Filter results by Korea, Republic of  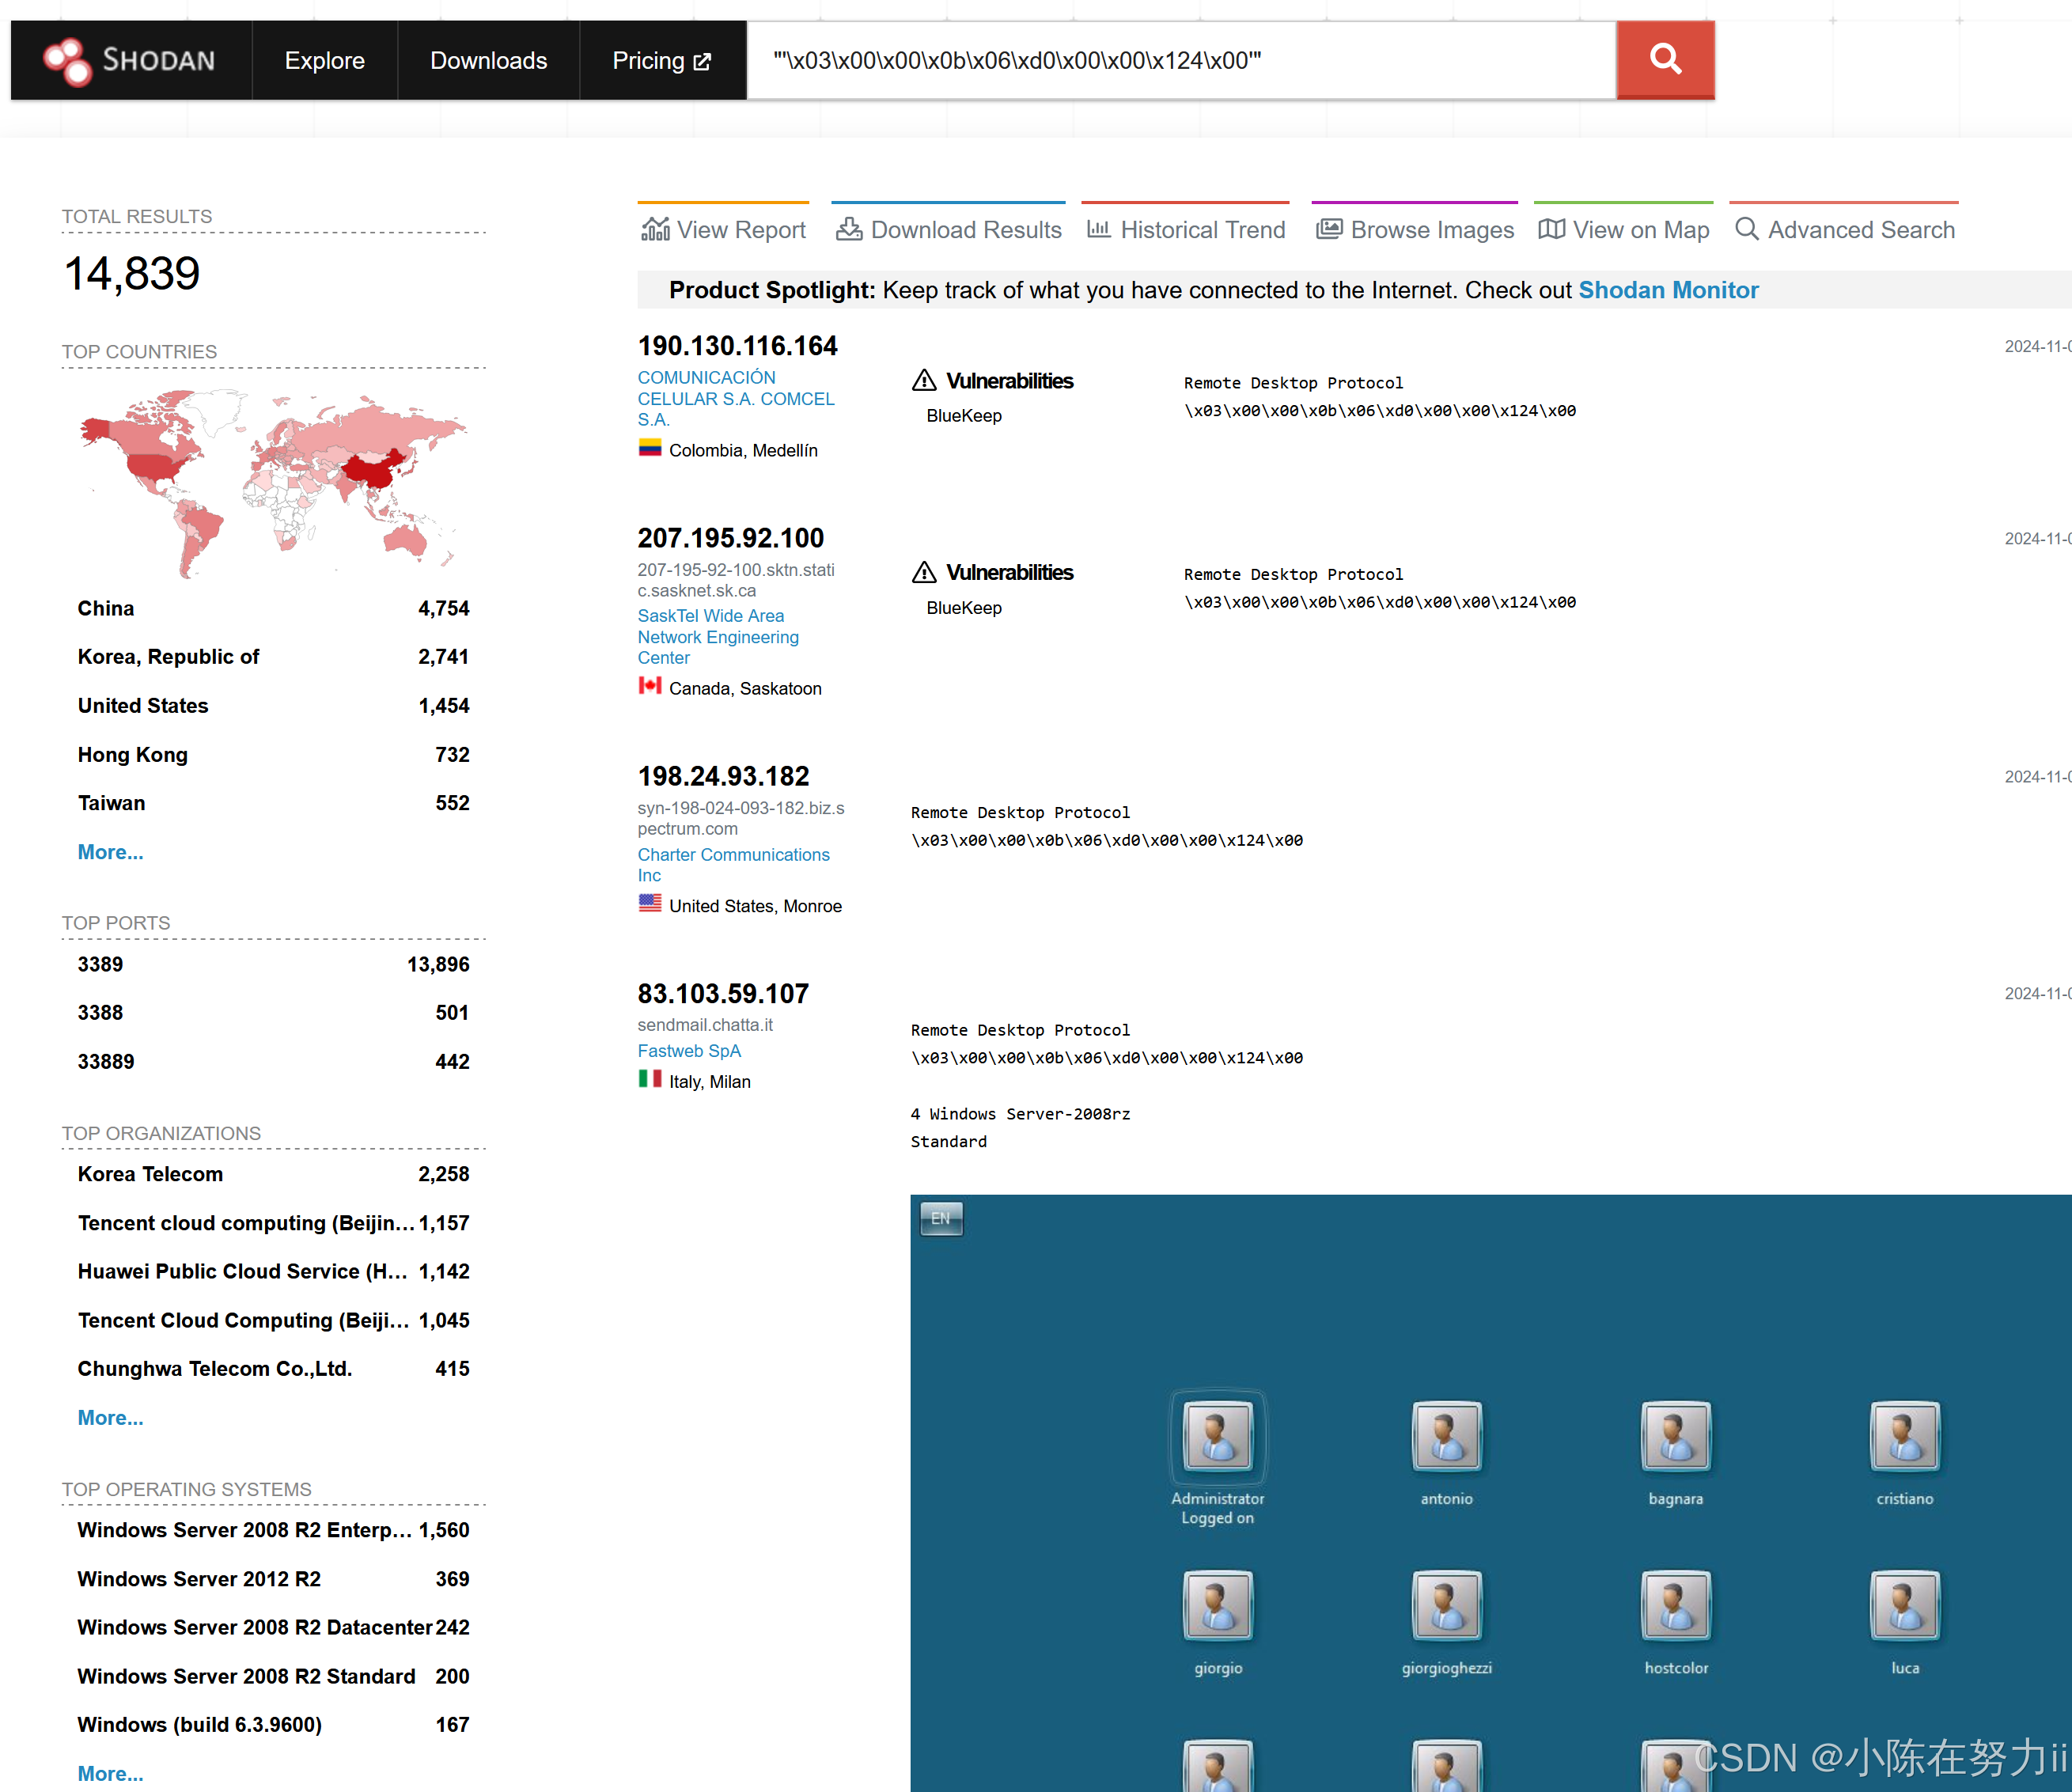coord(273,657)
